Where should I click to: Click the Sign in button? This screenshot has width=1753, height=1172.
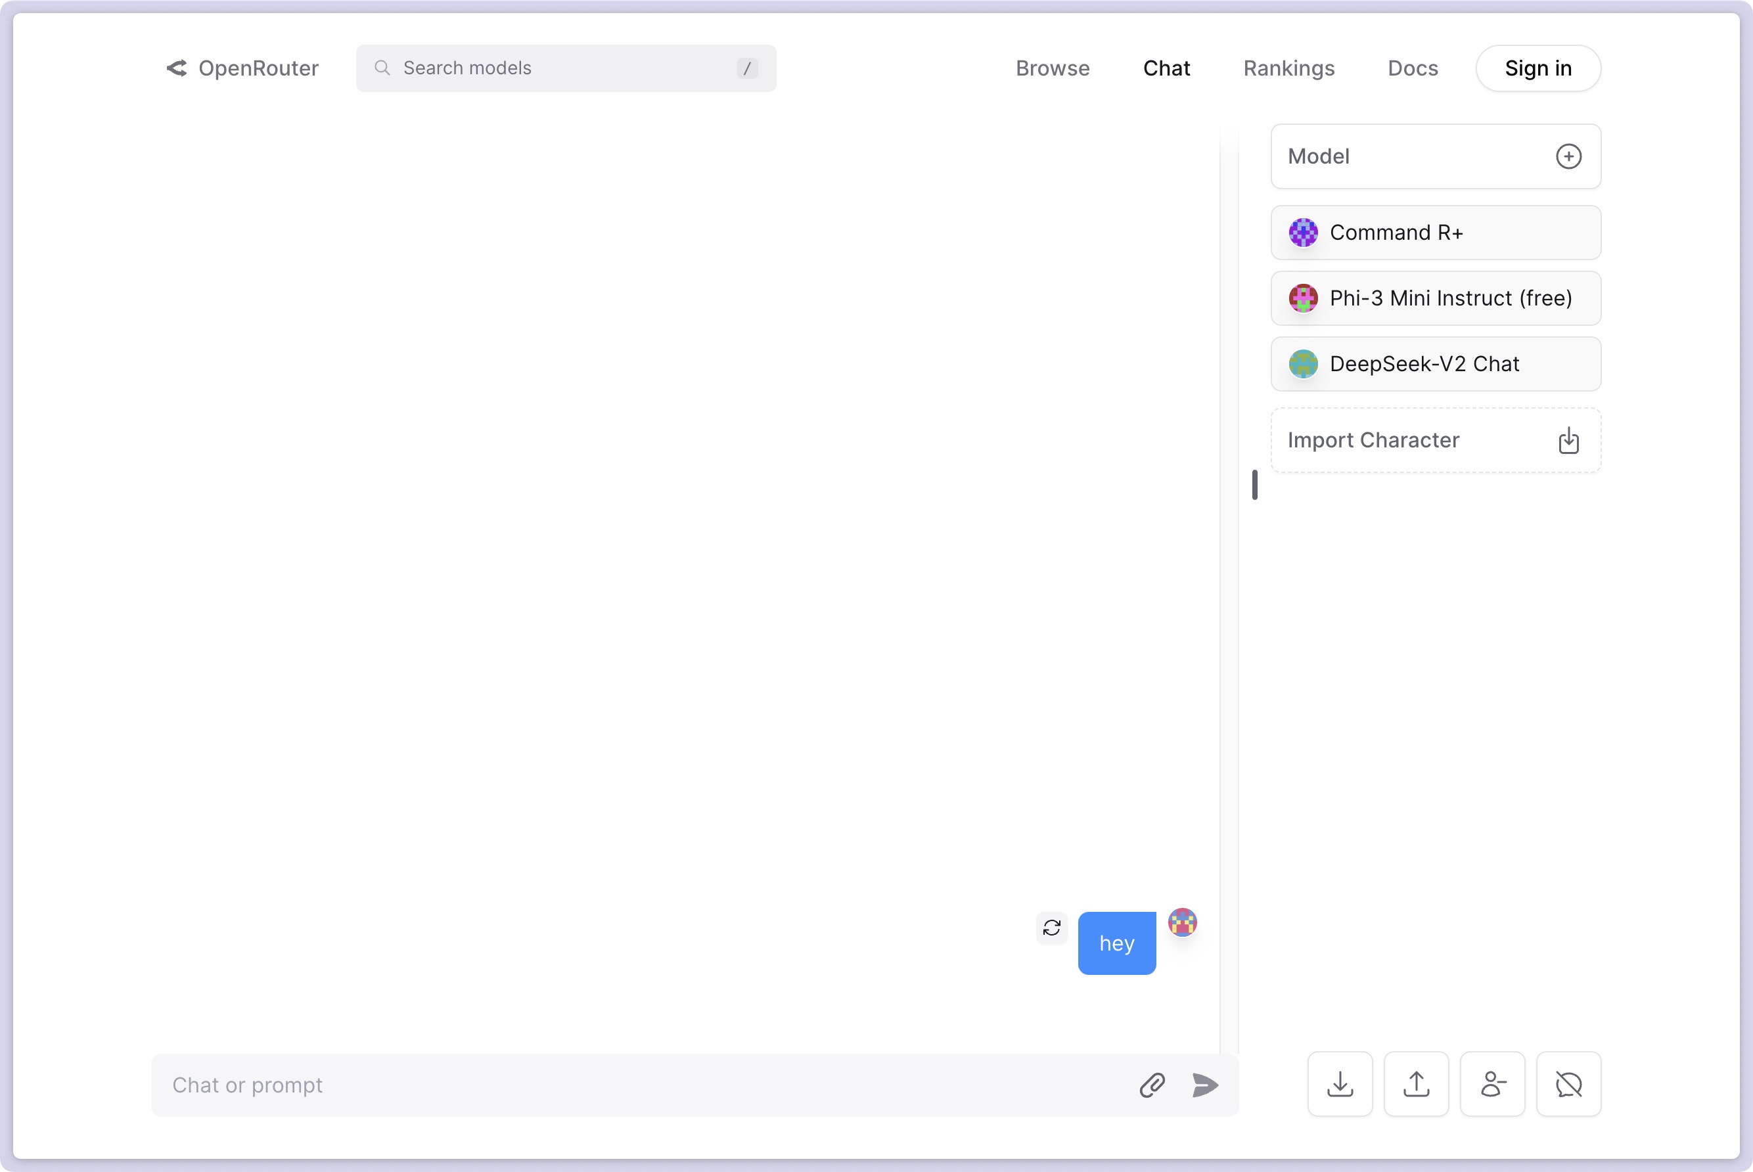(1538, 68)
